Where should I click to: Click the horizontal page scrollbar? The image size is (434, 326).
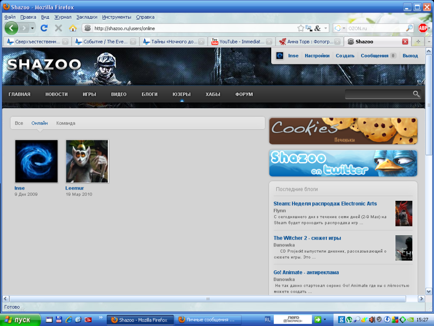coord(207,299)
